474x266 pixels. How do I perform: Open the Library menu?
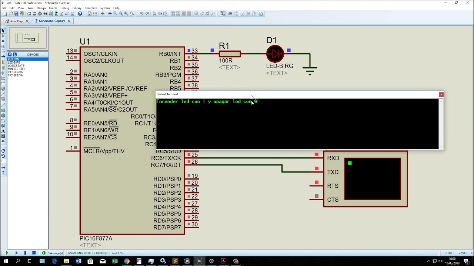click(77, 8)
